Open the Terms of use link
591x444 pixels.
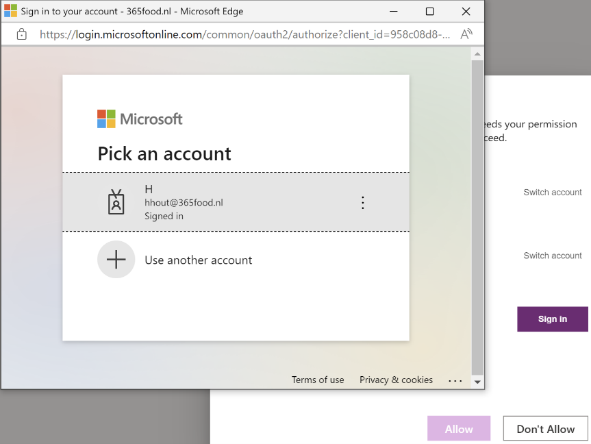tap(318, 380)
